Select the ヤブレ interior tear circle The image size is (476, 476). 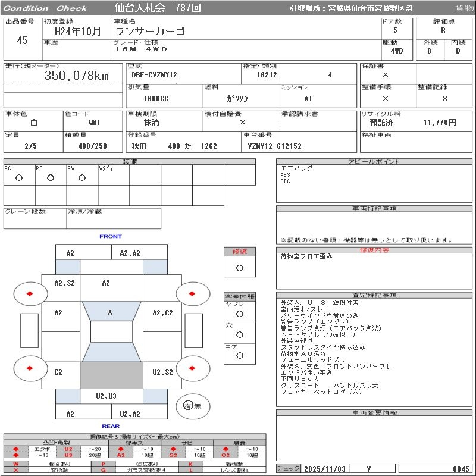click(x=240, y=314)
